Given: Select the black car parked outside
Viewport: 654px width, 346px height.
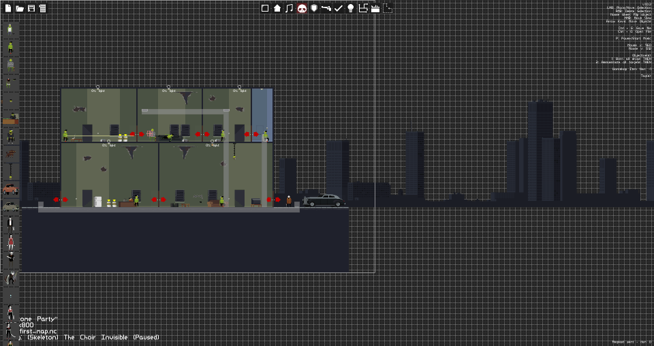Looking at the screenshot, I should [x=324, y=200].
